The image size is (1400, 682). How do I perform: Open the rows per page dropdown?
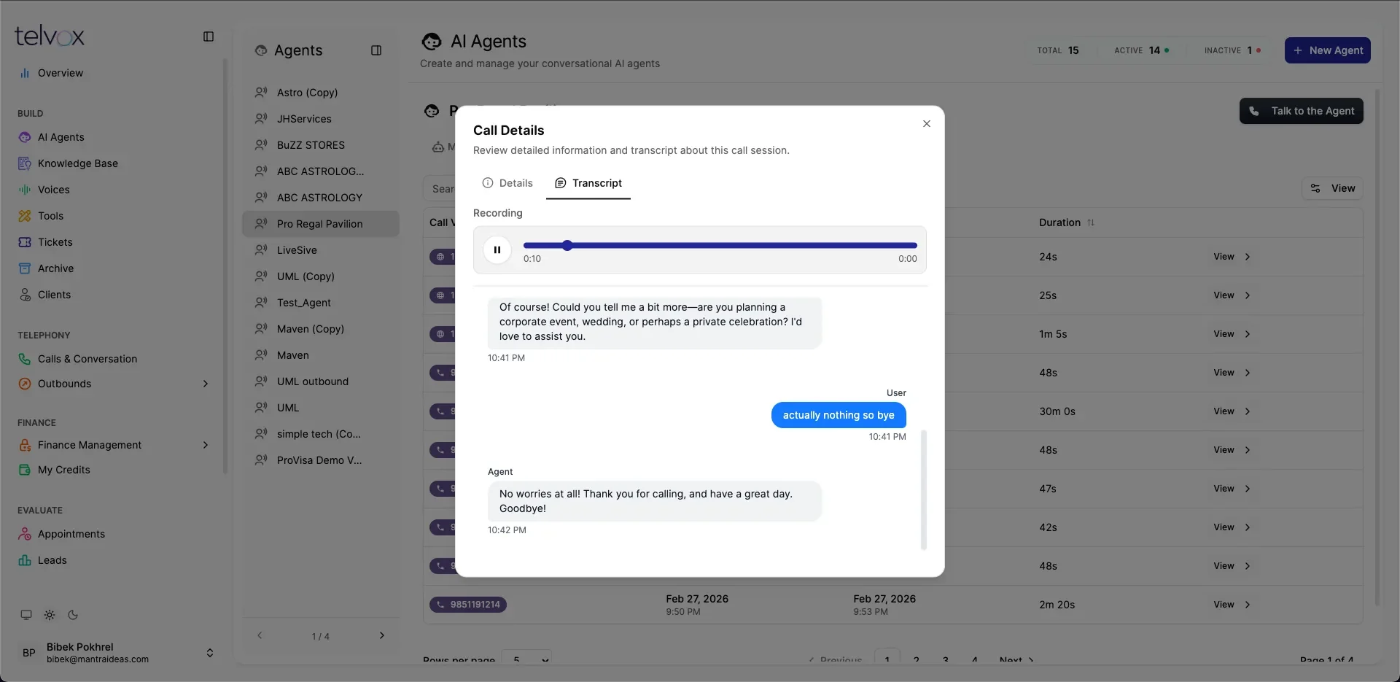[528, 659]
